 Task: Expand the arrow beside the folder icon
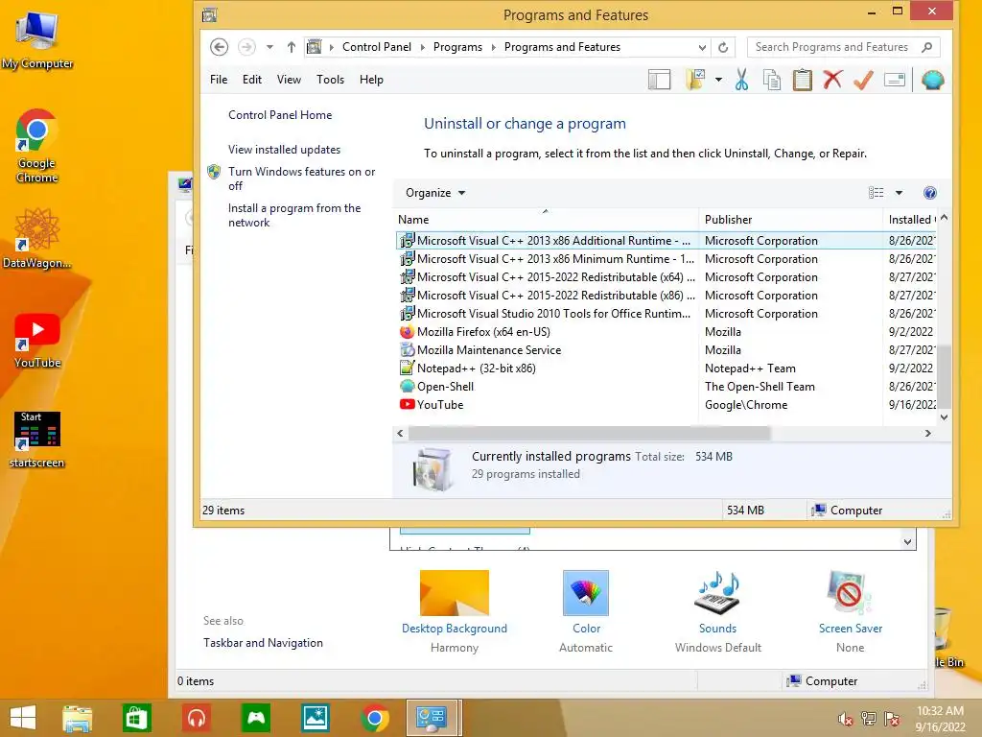pos(718,81)
